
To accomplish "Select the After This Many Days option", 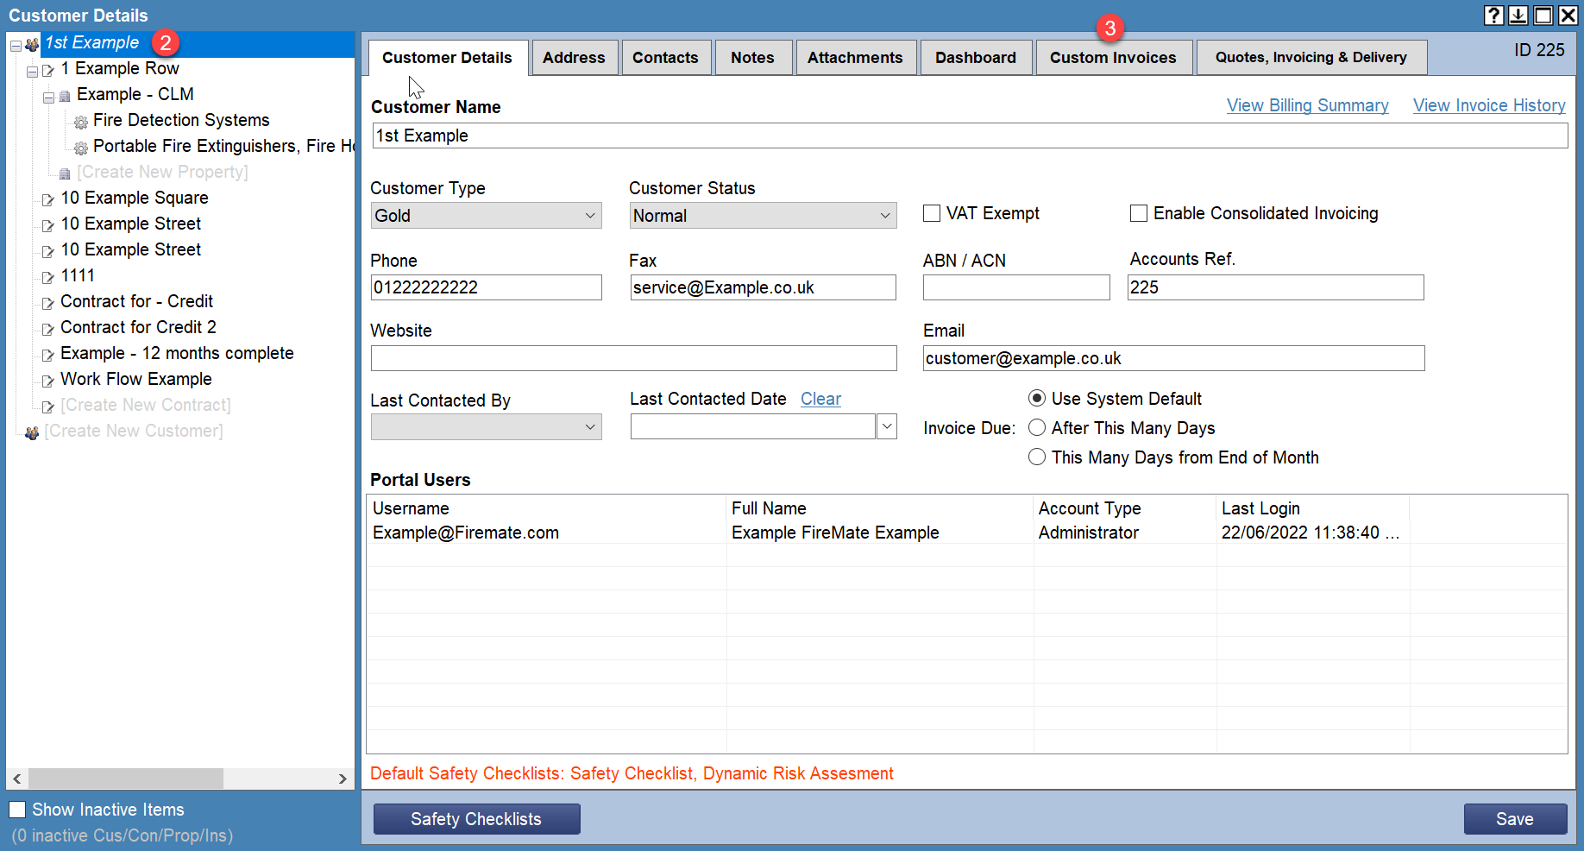I will click(1037, 427).
